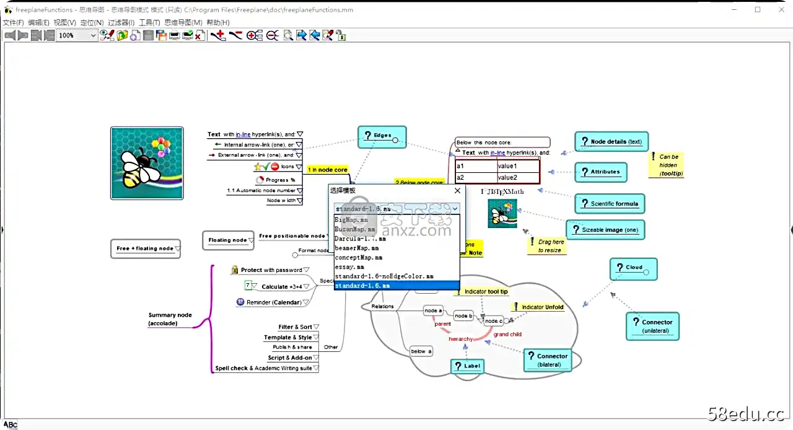Choose Darcula-1.7.mm template
793x430 pixels.
click(x=396, y=239)
